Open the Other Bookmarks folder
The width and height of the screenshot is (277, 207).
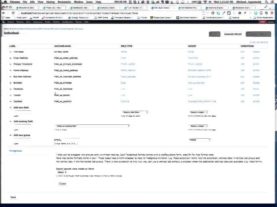click(263, 18)
